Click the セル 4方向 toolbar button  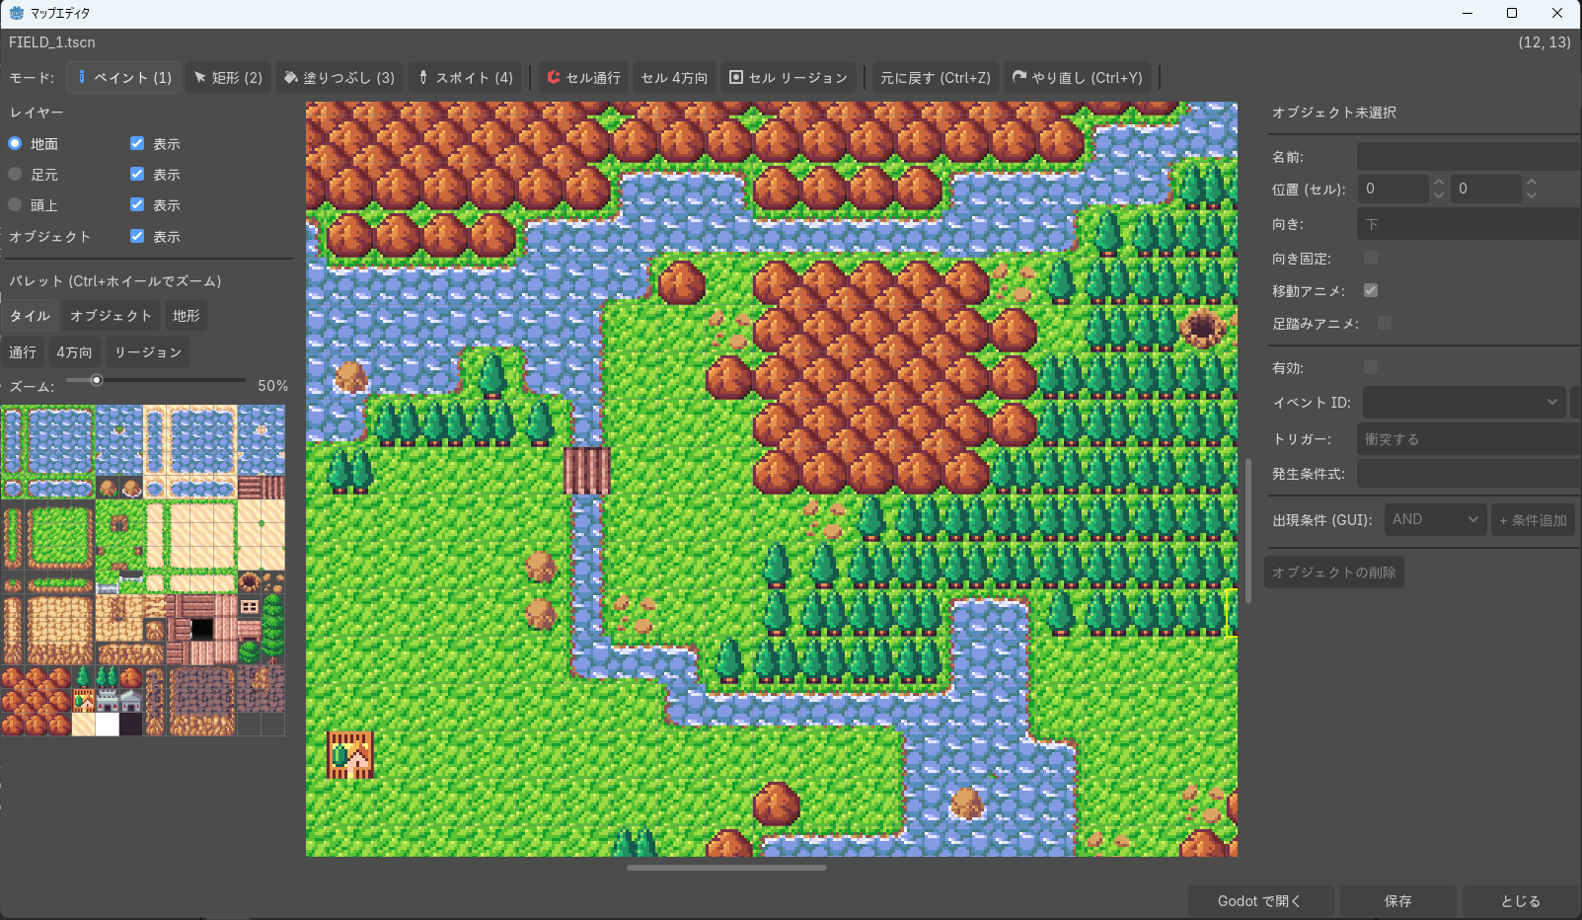click(674, 77)
